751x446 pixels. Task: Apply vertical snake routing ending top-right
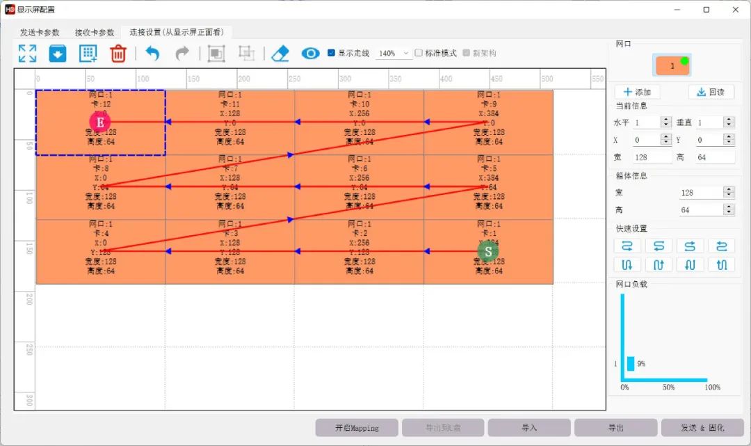pyautogui.click(x=659, y=264)
